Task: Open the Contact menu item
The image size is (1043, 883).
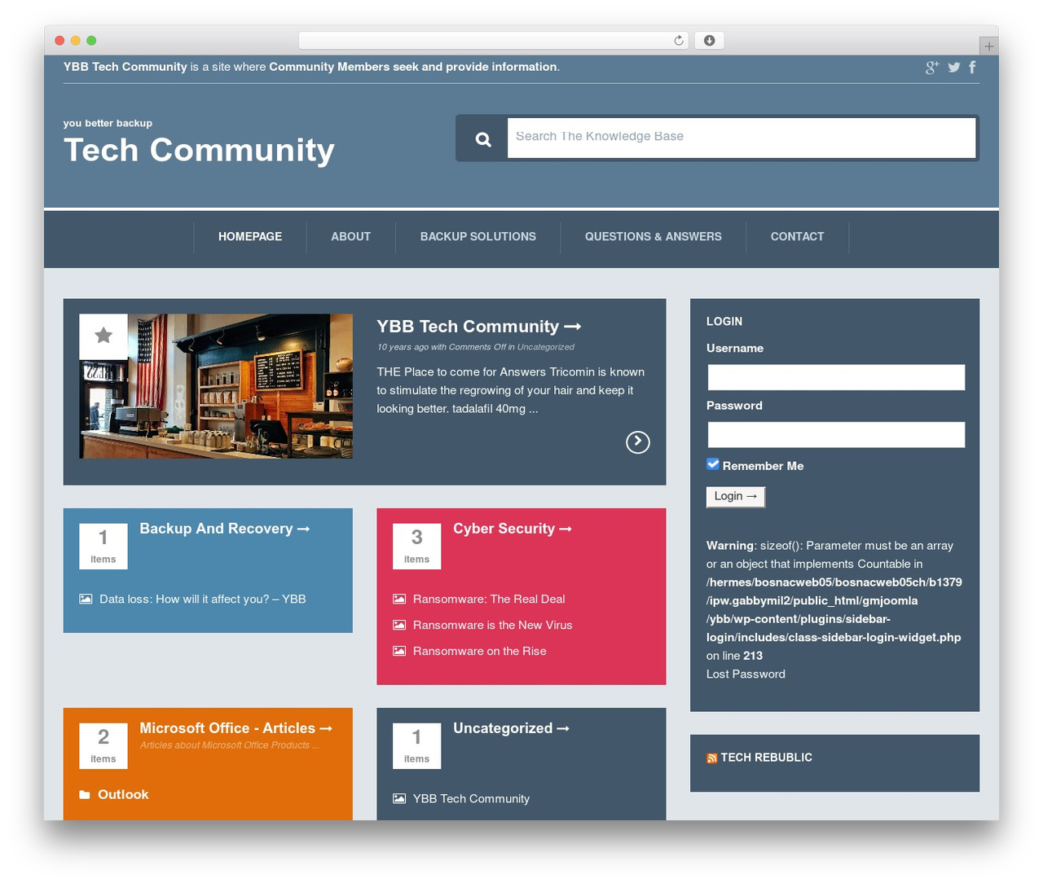Action: click(x=798, y=236)
